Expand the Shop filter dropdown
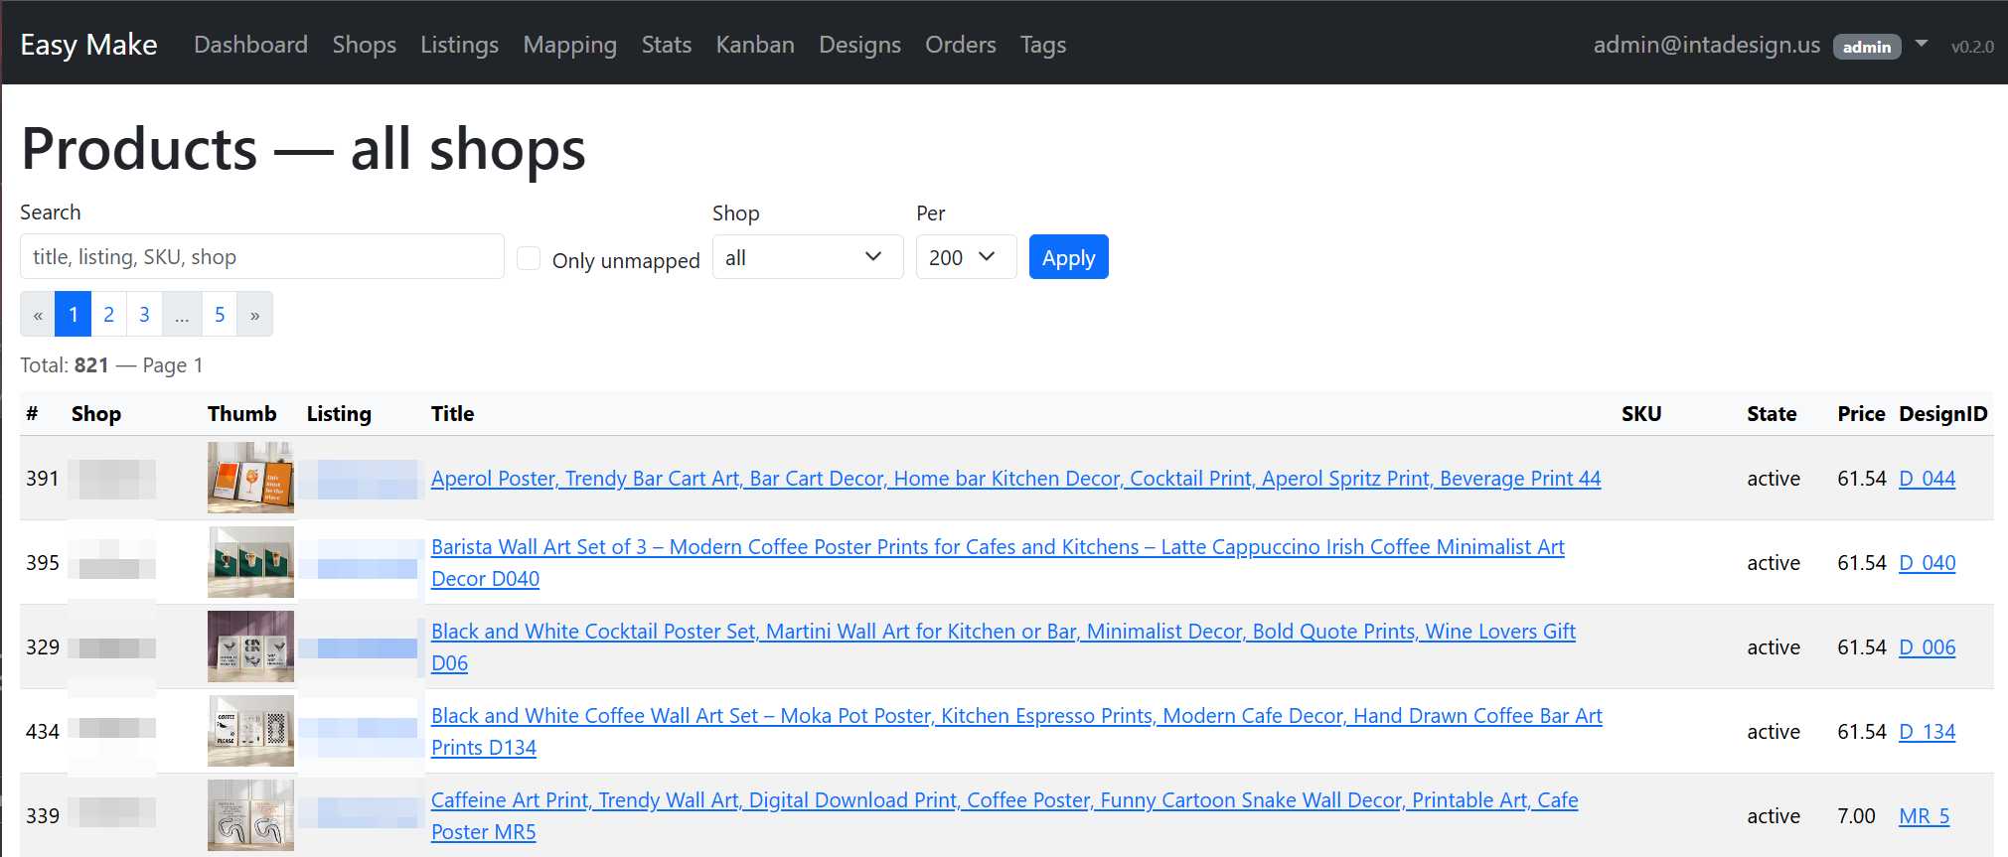Viewport: 2008px width, 857px height. pos(807,257)
